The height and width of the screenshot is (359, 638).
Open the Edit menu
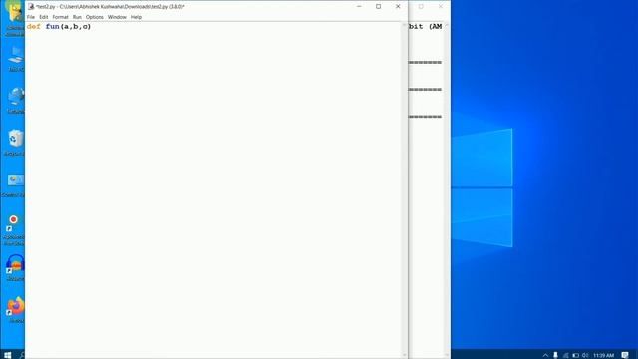pos(44,17)
